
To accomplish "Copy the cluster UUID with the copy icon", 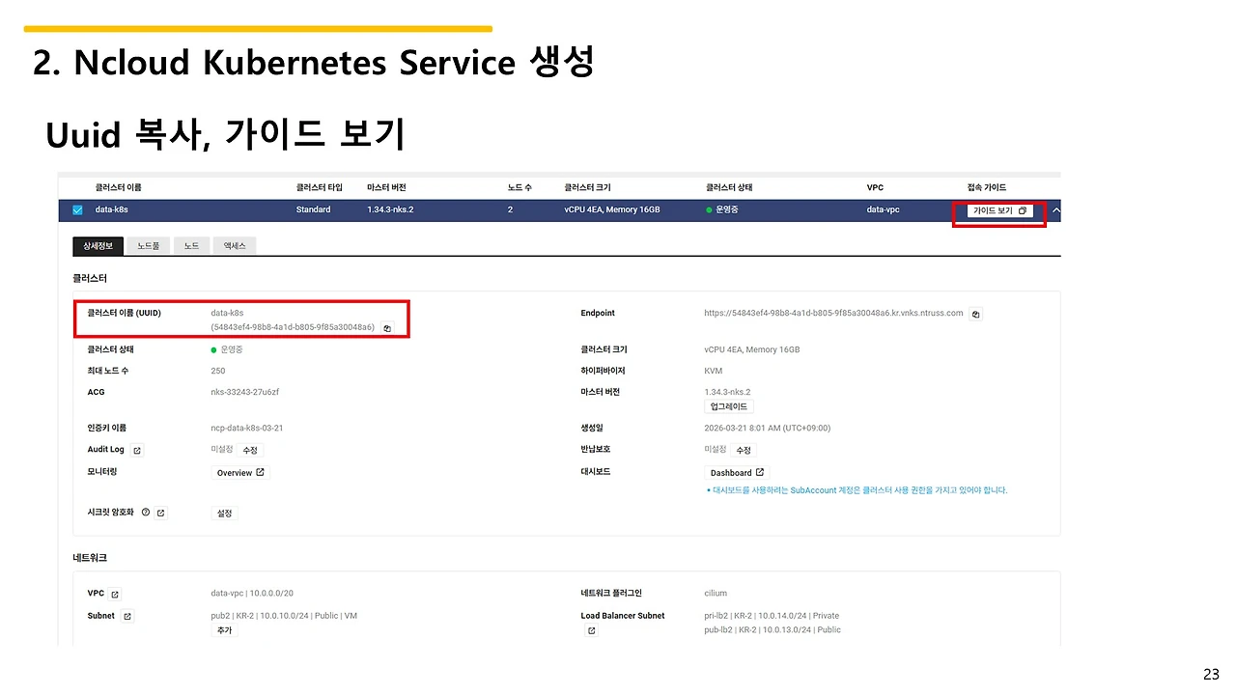I will 387,328.
